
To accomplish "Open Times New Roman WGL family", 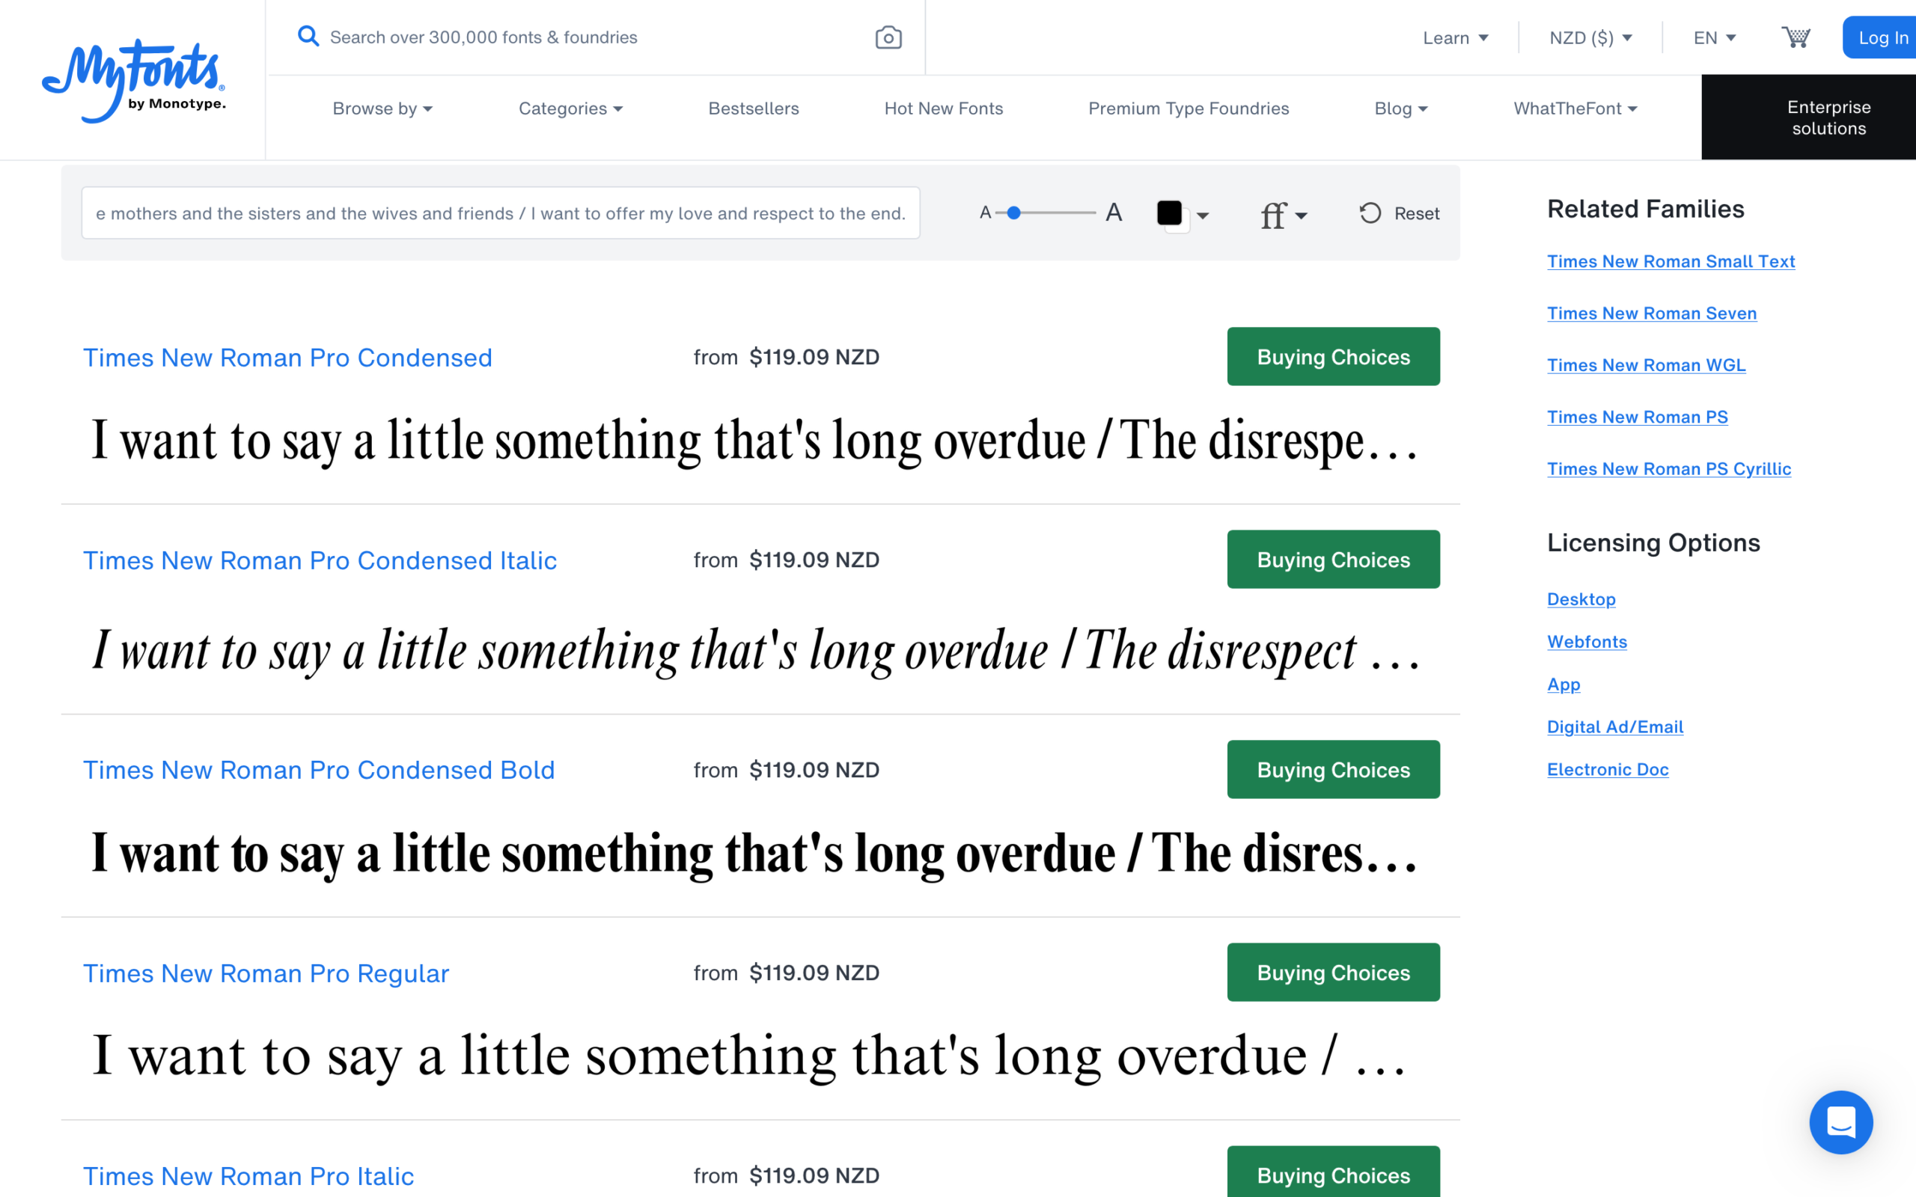I will pos(1646,365).
